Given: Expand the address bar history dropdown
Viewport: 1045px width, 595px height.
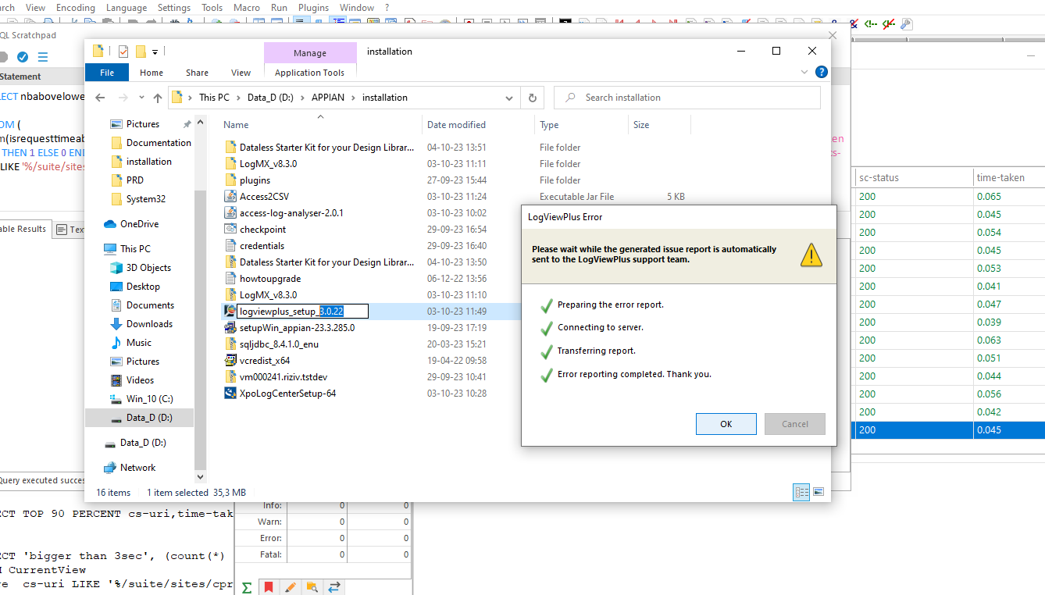Looking at the screenshot, I should [x=509, y=98].
